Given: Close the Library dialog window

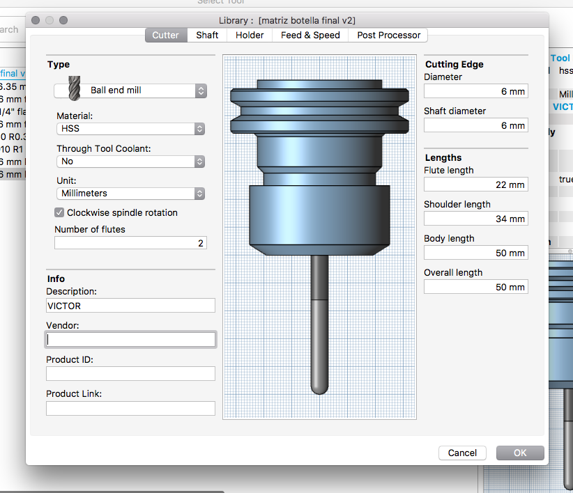Looking at the screenshot, I should (x=36, y=20).
